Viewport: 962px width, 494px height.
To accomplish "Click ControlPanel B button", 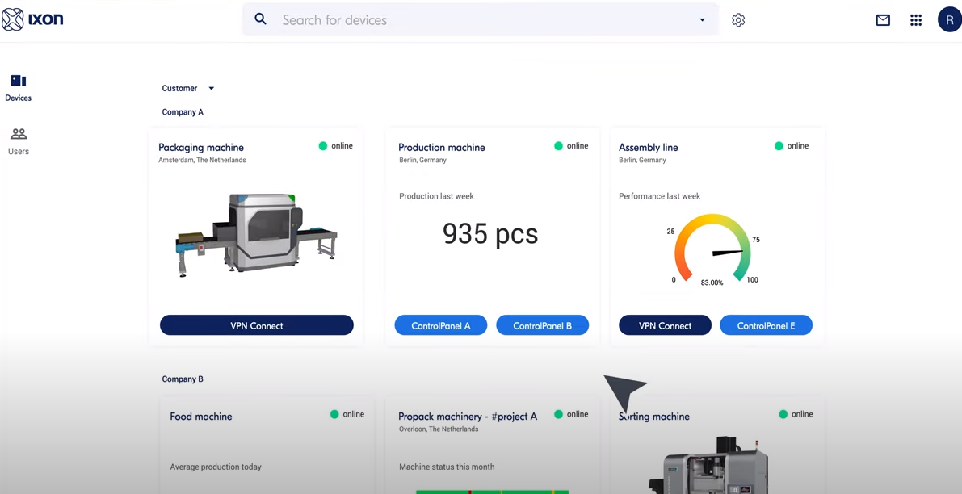I will [x=542, y=325].
